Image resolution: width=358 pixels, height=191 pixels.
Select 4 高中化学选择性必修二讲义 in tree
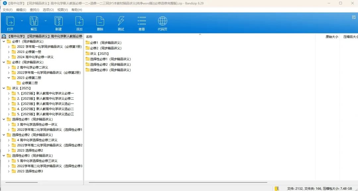(37, 140)
